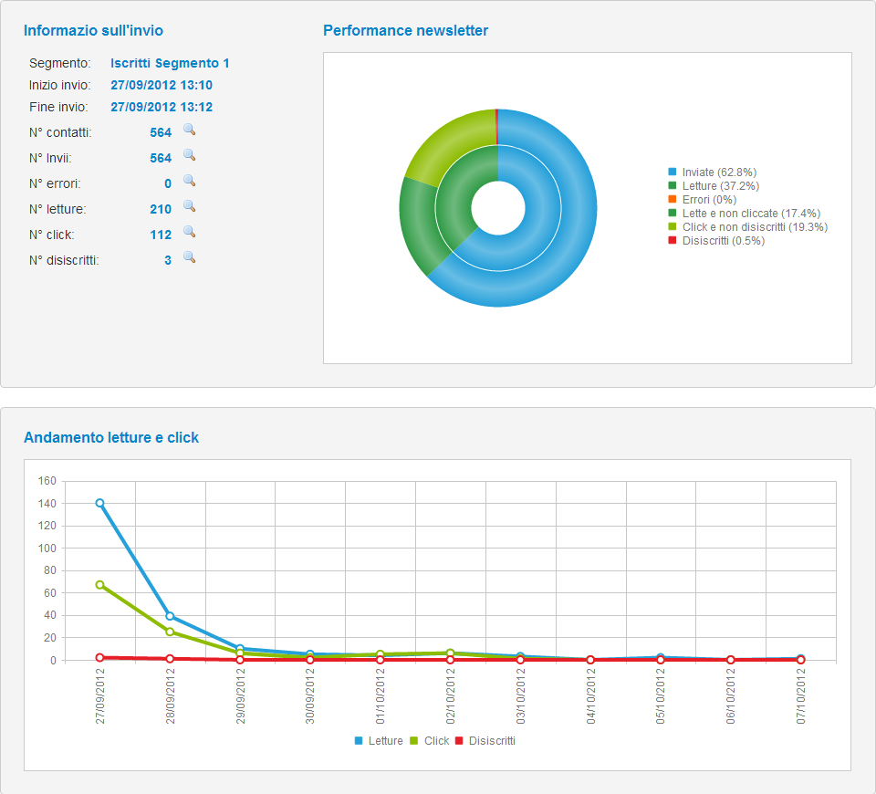Toggle Click series in line chart legend
This screenshot has width=876, height=794.
pyautogui.click(x=430, y=741)
